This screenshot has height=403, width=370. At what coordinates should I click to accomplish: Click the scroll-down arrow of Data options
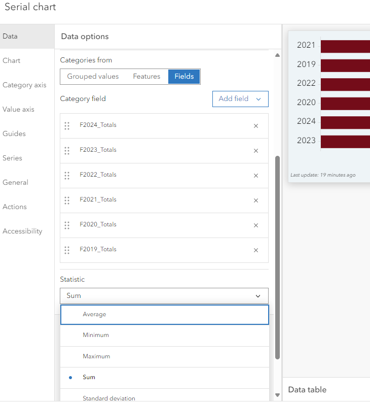point(277,395)
